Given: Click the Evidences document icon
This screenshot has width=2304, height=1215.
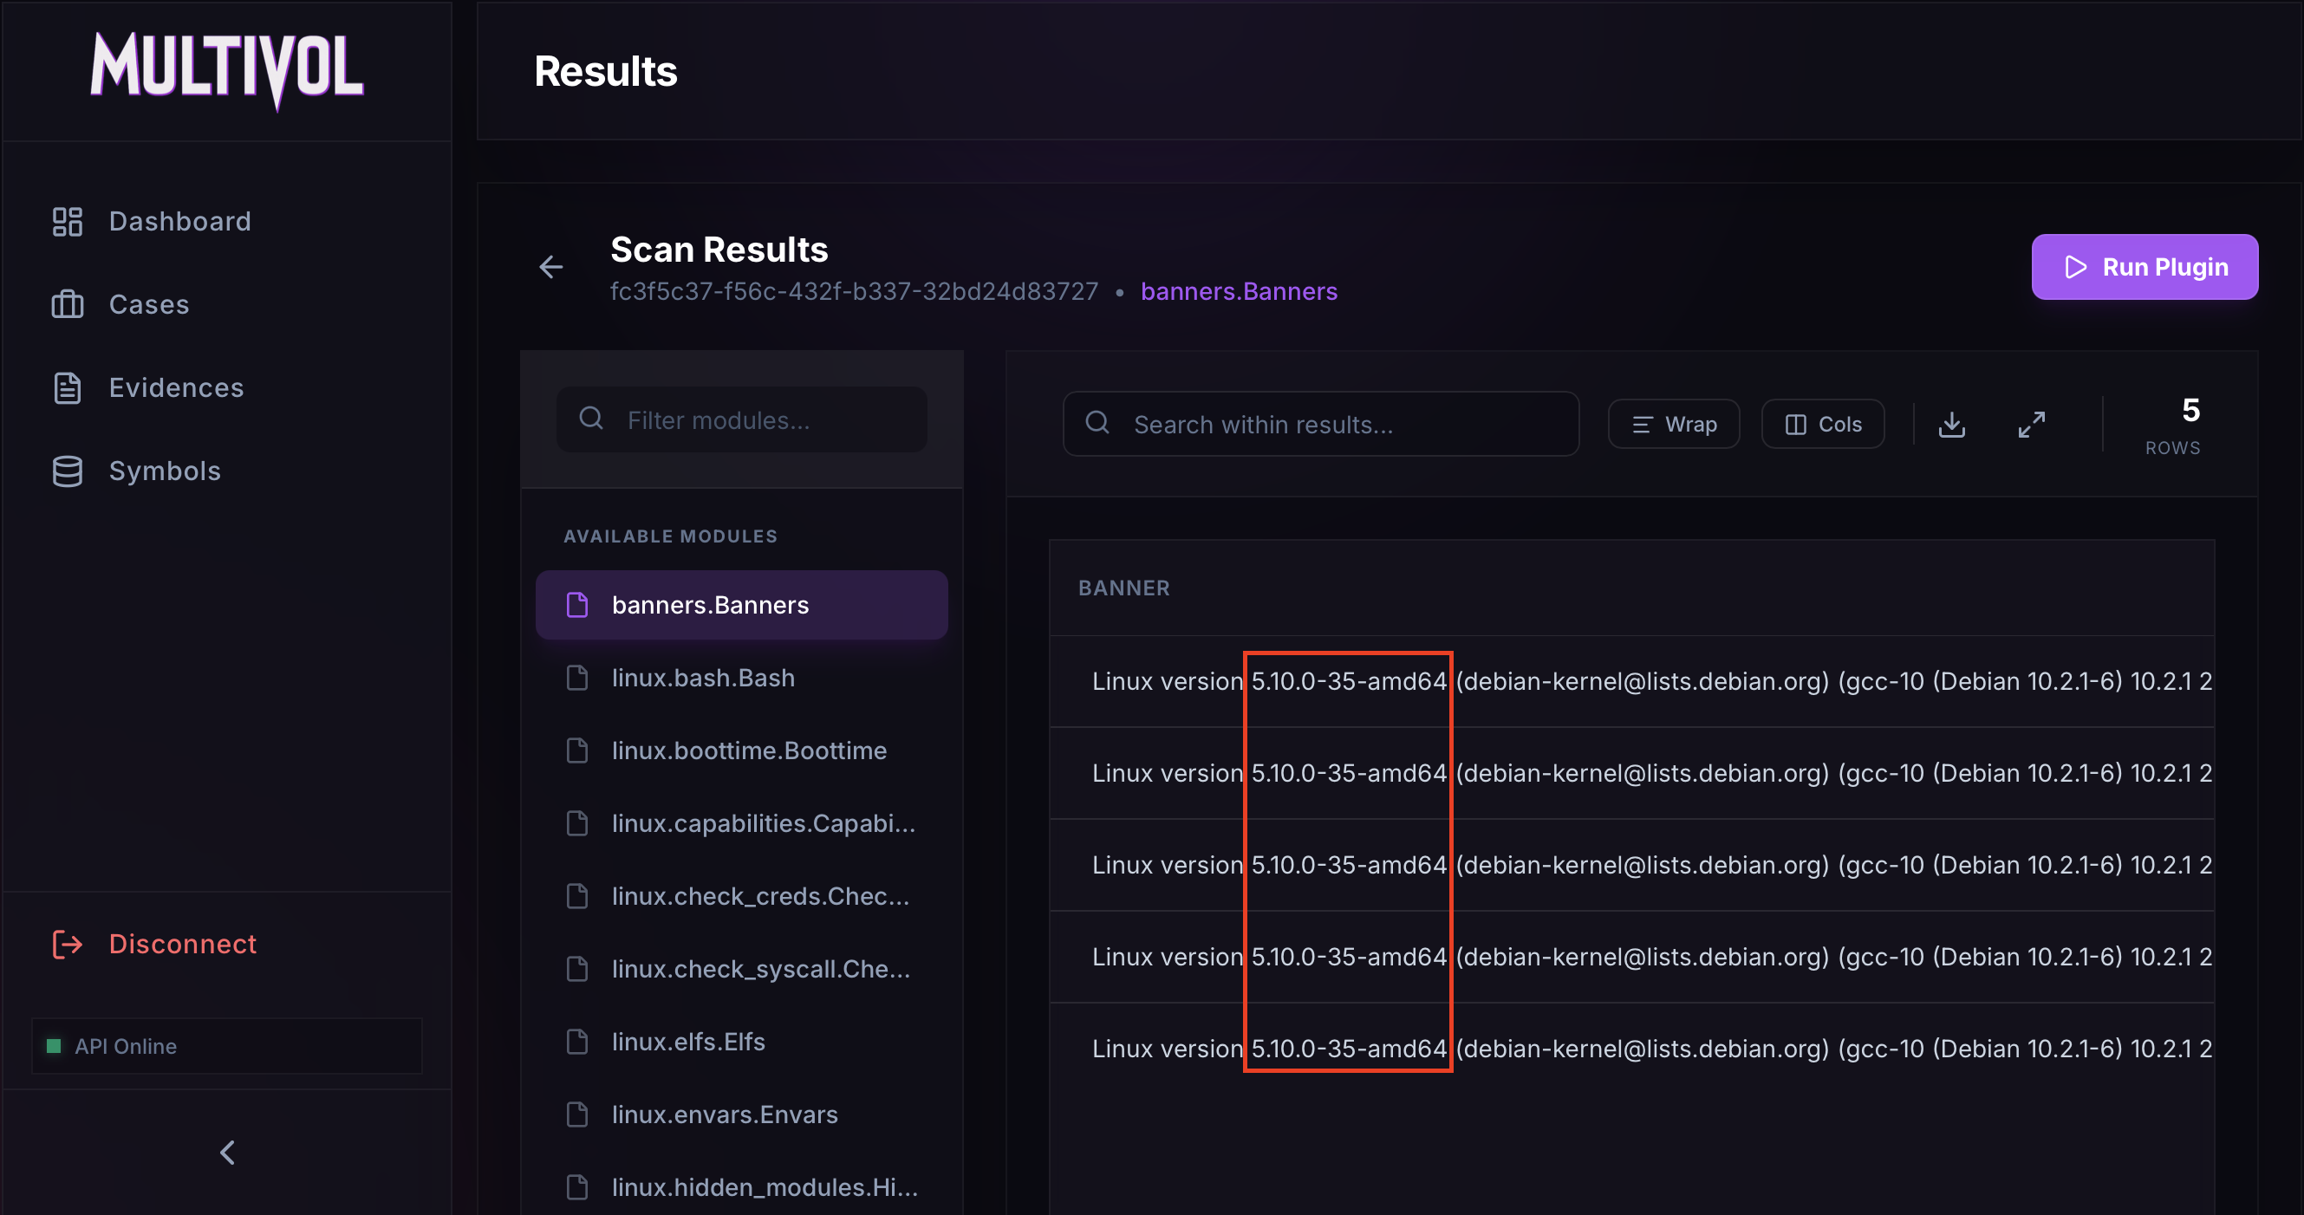Looking at the screenshot, I should 67,388.
